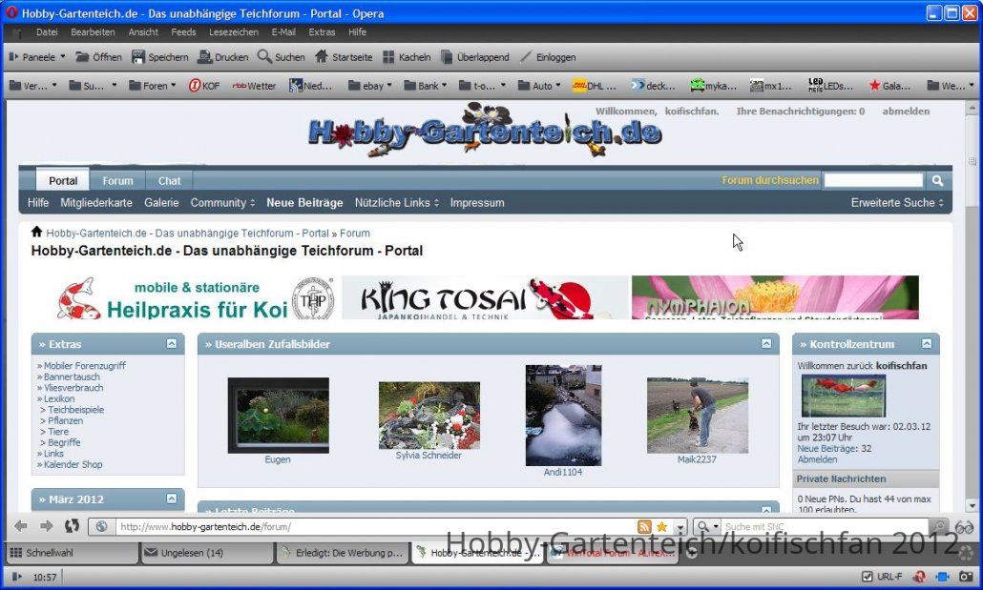Open the rbb Wetter bookmark

(x=254, y=86)
